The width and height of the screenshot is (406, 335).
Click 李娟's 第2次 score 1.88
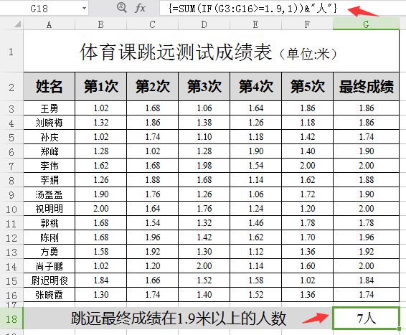(152, 180)
